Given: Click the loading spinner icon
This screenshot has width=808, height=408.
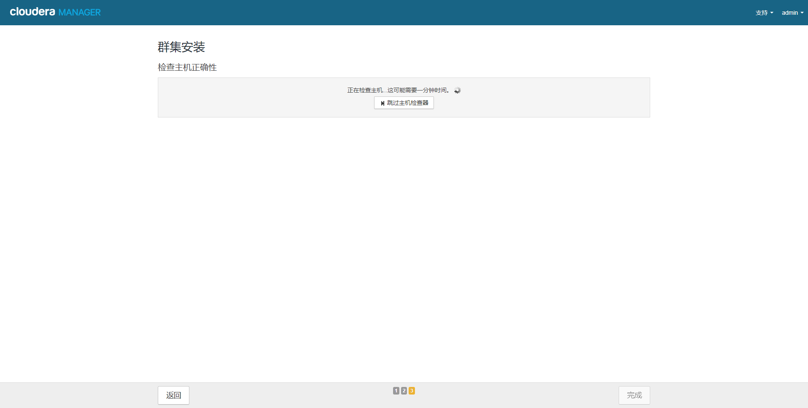Looking at the screenshot, I should click(x=457, y=90).
